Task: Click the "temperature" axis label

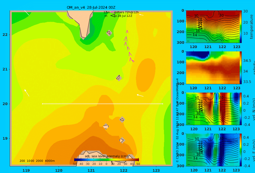Action: [x=251, y=27]
